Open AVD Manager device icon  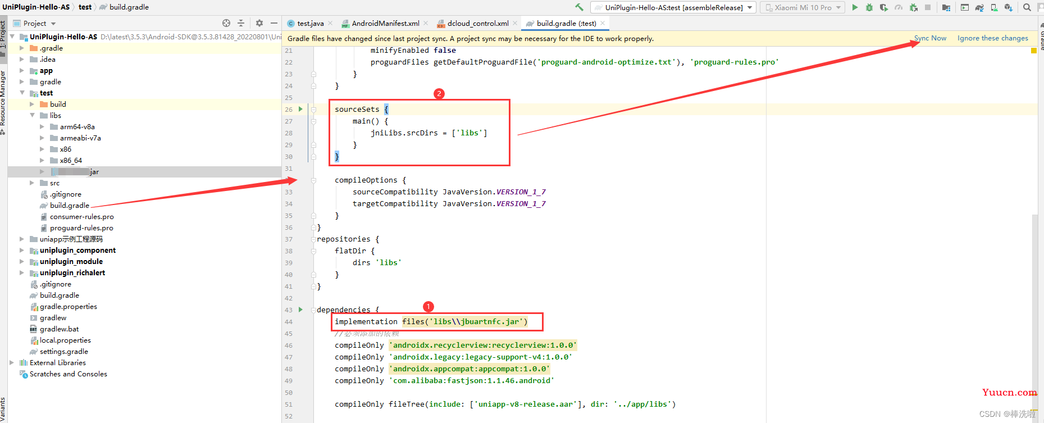tap(994, 7)
